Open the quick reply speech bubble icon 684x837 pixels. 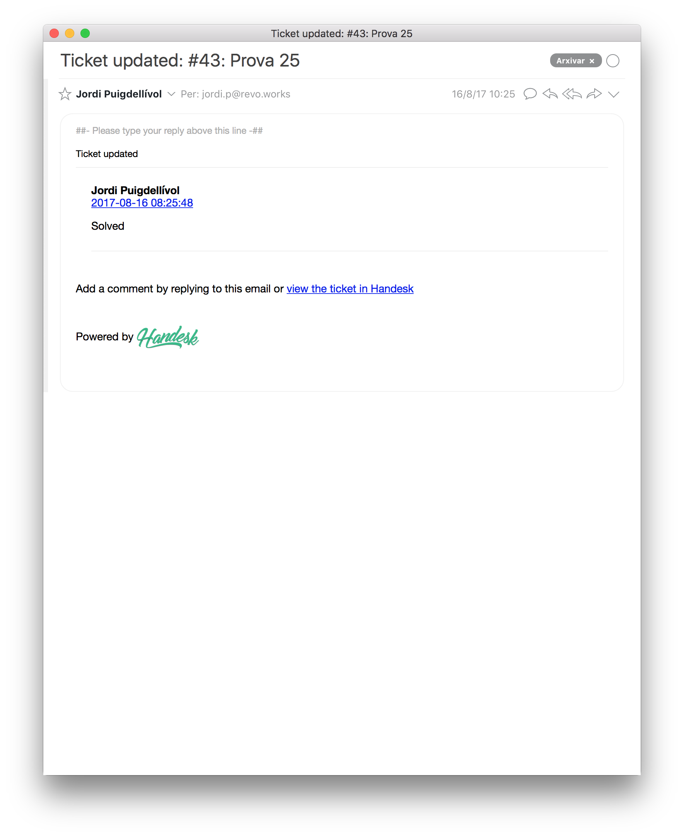(x=530, y=94)
